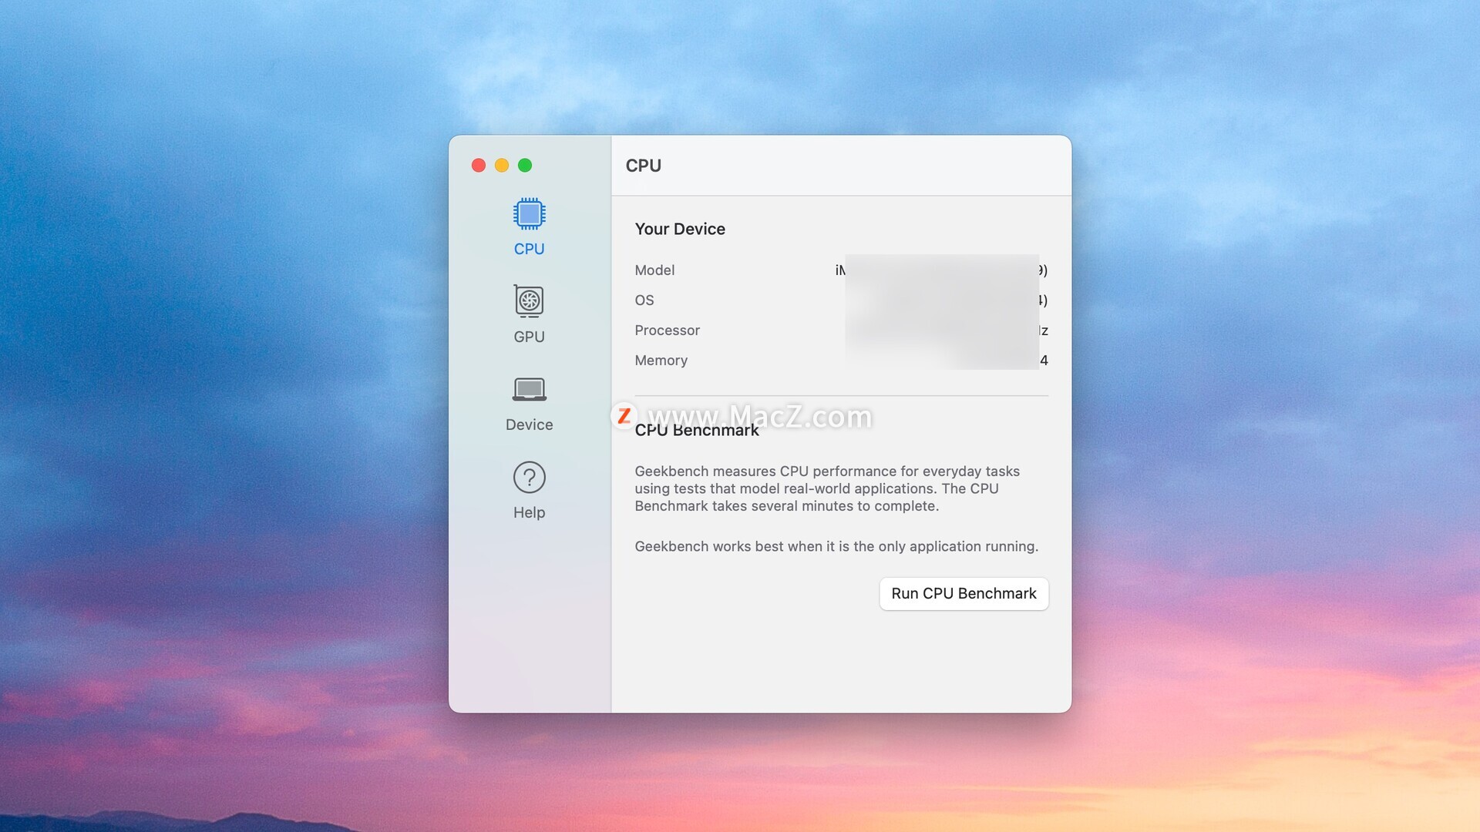Viewport: 1480px width, 832px height.
Task: Close the Geekbench window with red button
Action: coord(479,166)
